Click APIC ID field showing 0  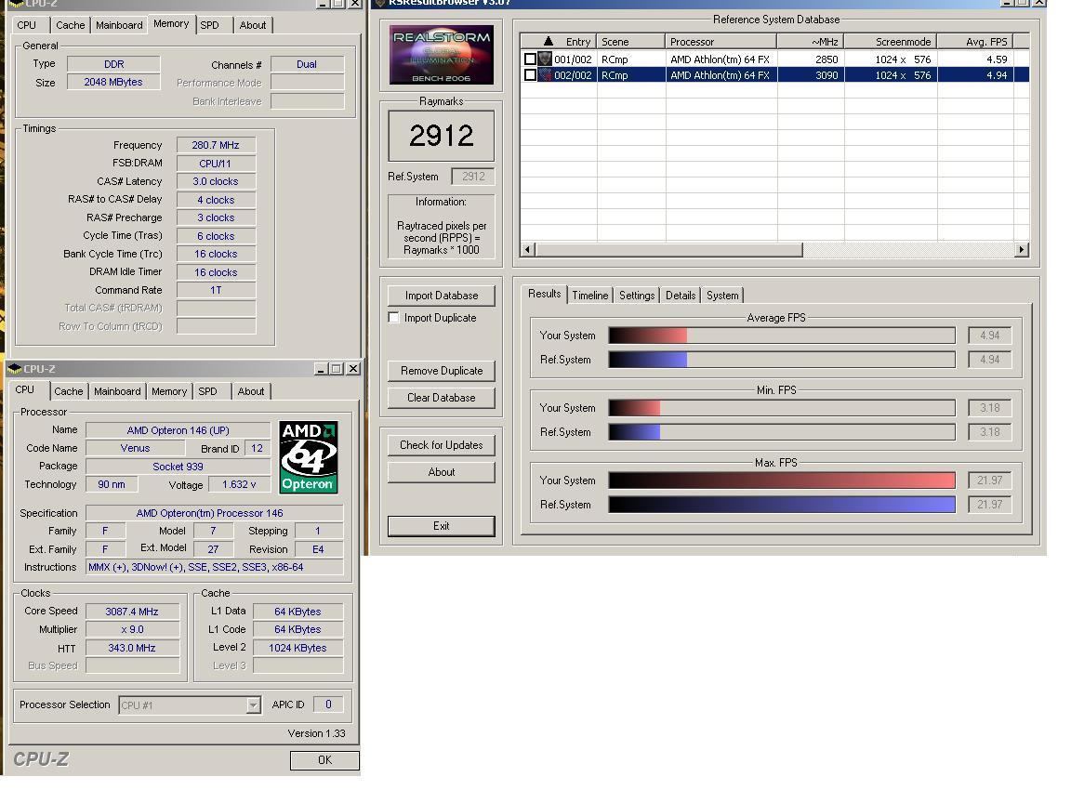coord(328,704)
